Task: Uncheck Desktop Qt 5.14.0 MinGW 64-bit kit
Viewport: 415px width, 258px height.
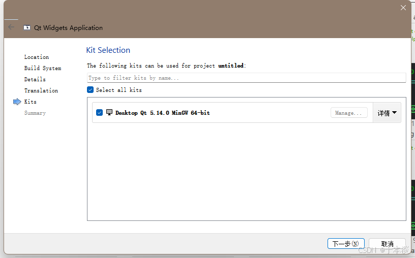Action: pyautogui.click(x=99, y=113)
